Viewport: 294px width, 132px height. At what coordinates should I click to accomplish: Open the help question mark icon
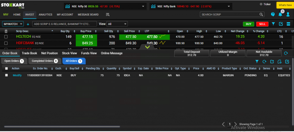(273, 14)
